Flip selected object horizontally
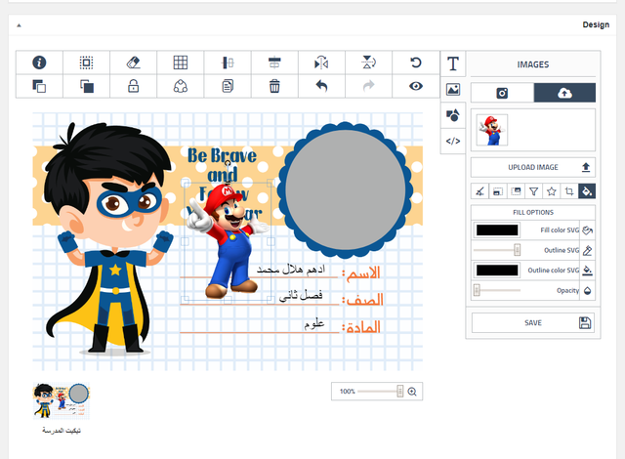Screen dimensions: 625x459 click(321, 63)
